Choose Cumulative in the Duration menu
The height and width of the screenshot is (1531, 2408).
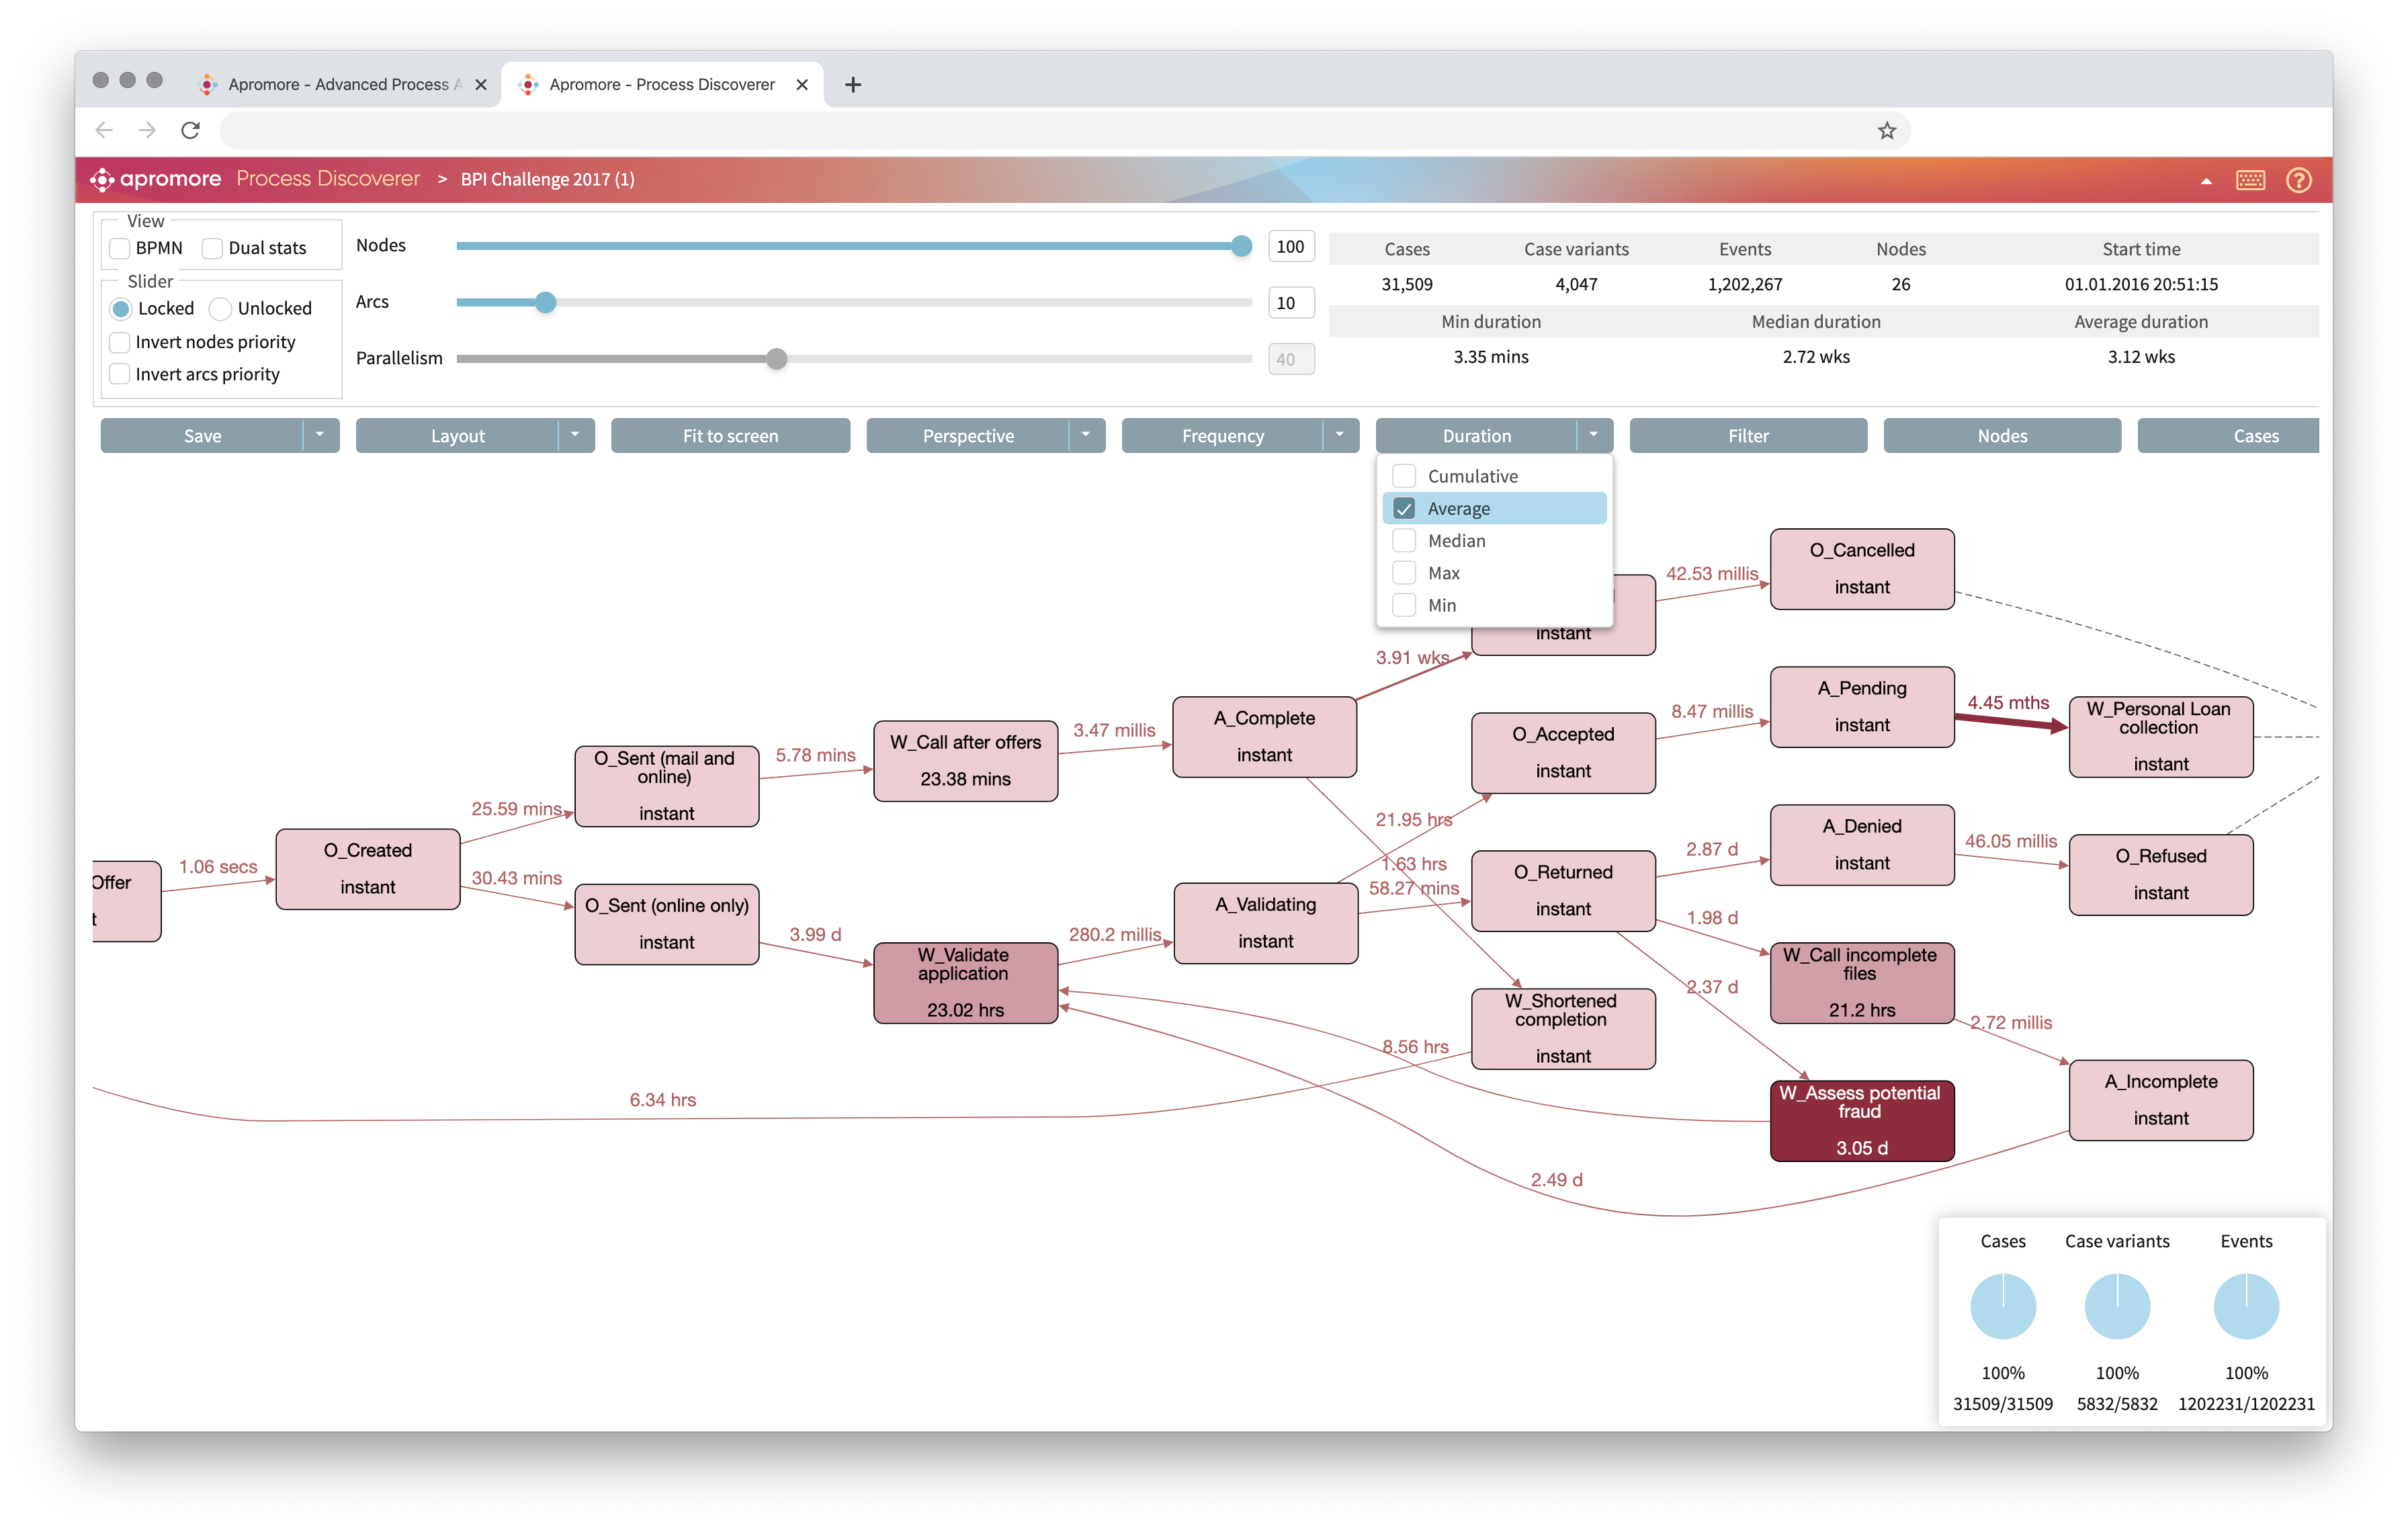[1404, 476]
